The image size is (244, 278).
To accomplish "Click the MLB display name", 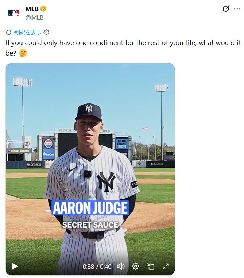I will pos(32,9).
